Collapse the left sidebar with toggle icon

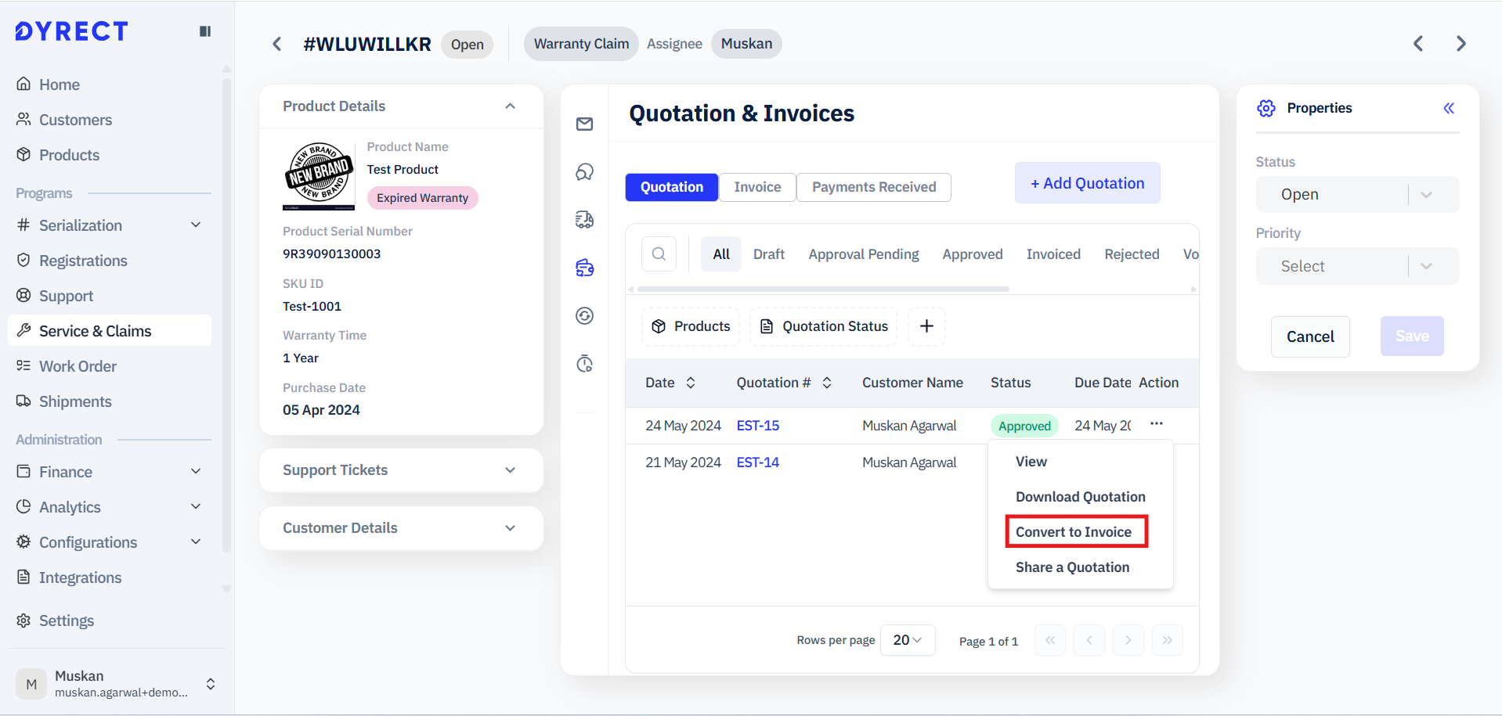tap(205, 31)
